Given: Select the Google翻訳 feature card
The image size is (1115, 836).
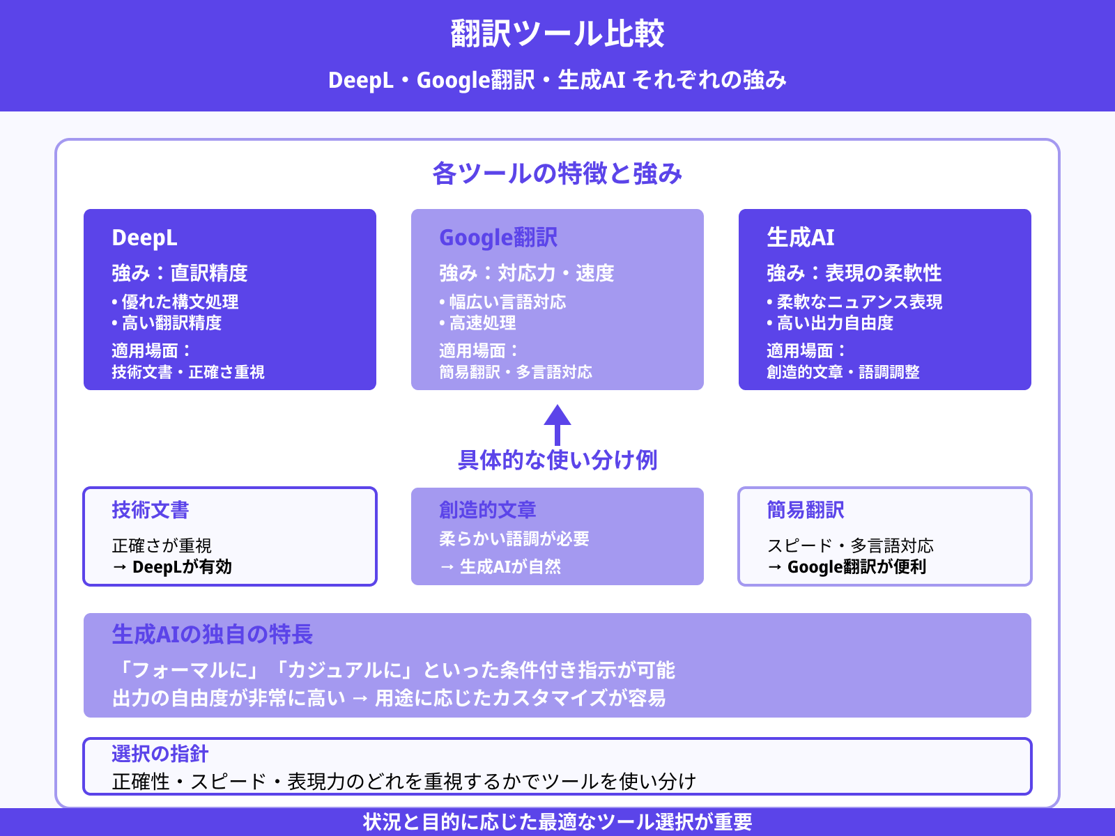Looking at the screenshot, I should (557, 300).
